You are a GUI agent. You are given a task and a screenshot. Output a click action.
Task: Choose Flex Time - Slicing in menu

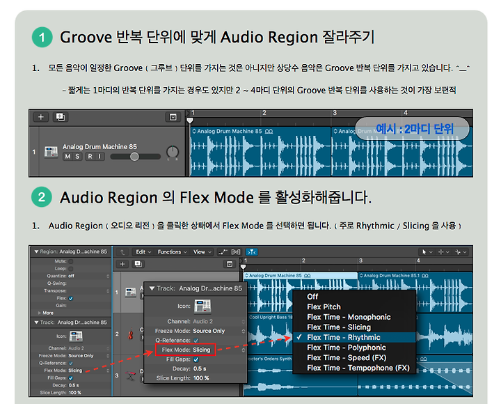(x=354, y=327)
